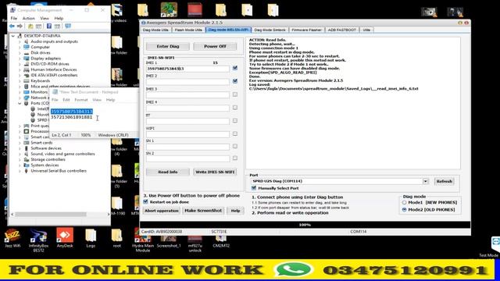Open the root folder on desktop
Viewport: 500px width, 281px height.
point(116,237)
